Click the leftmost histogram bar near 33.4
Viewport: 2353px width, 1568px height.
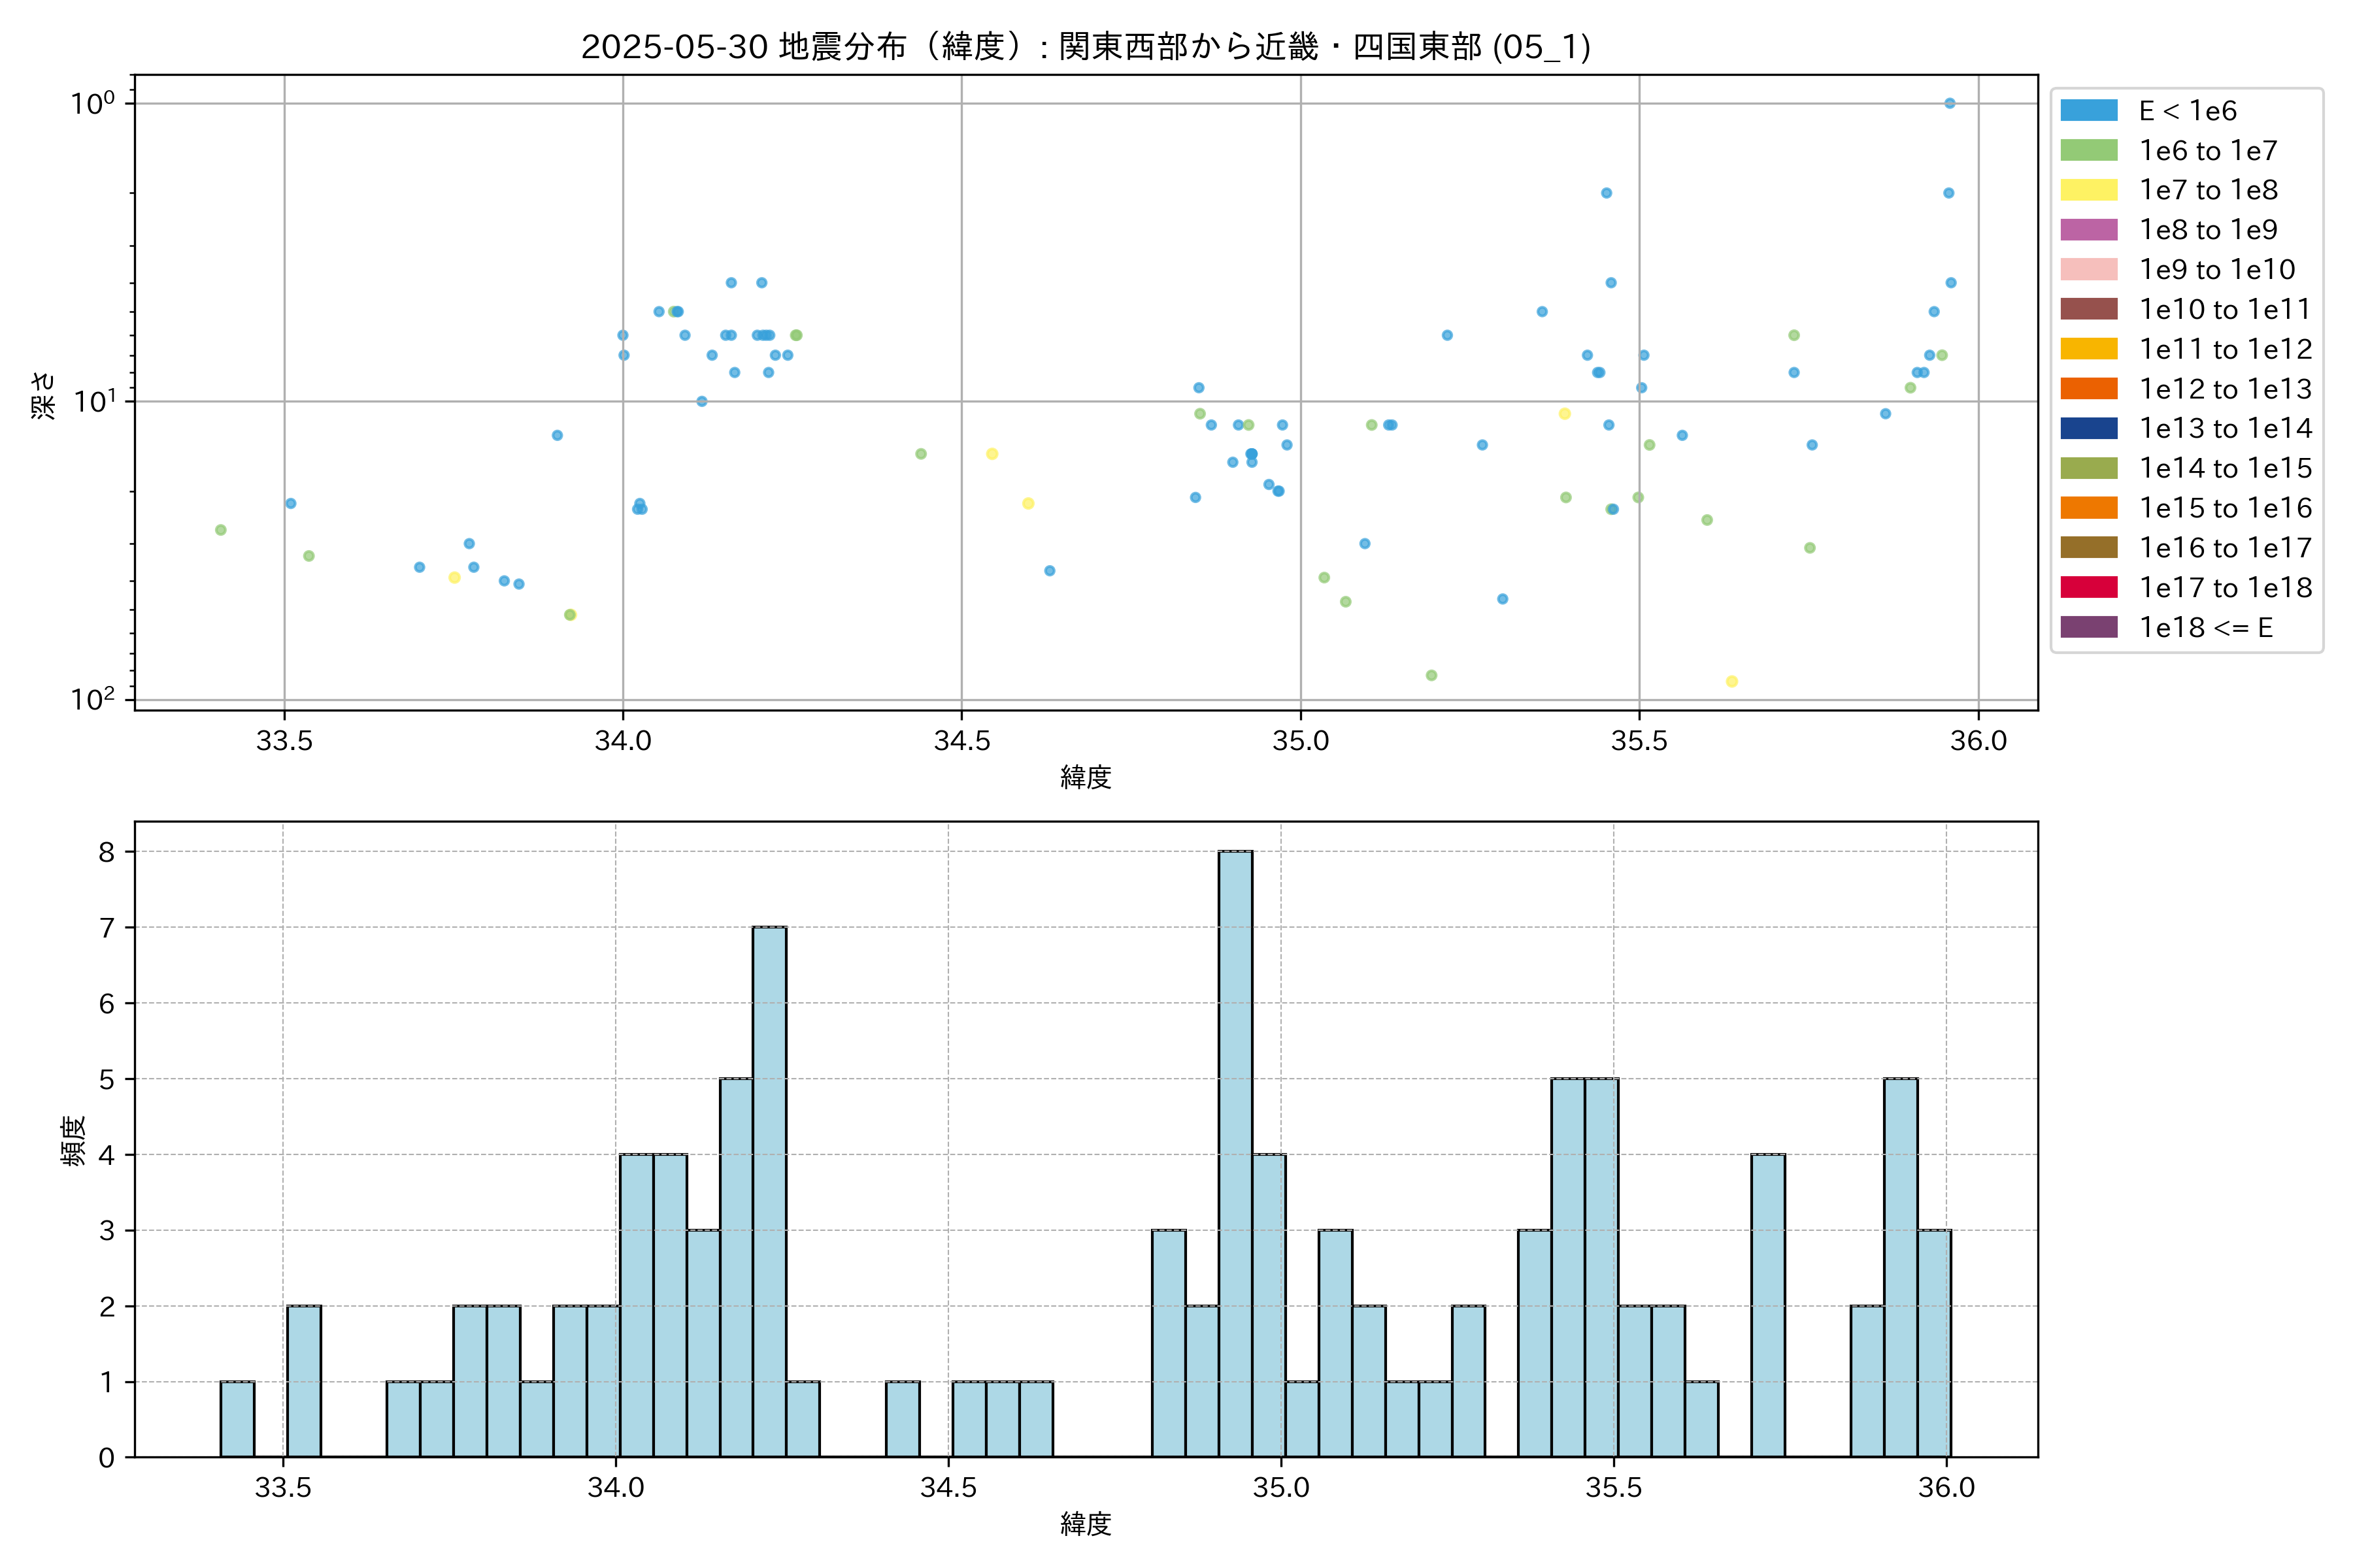(x=237, y=1419)
